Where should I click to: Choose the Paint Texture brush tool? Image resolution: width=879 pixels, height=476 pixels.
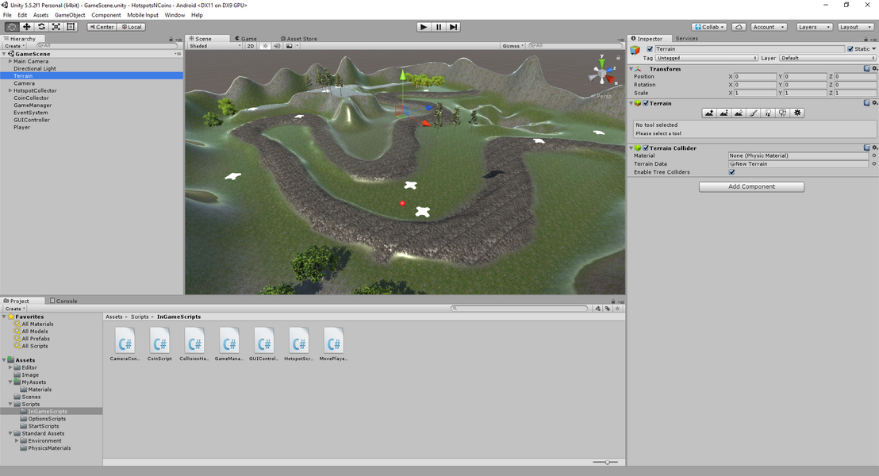[x=754, y=113]
